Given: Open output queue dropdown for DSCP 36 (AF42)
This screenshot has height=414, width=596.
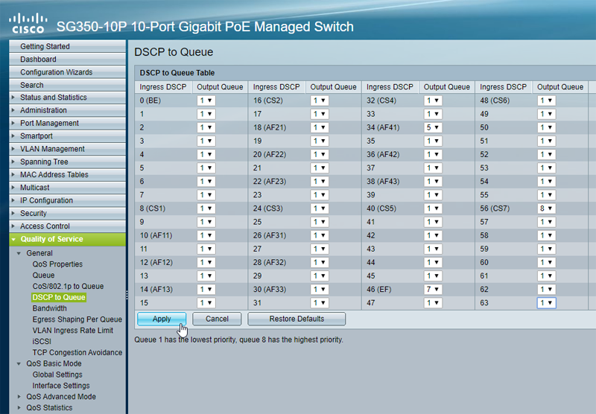Looking at the screenshot, I should pos(433,155).
